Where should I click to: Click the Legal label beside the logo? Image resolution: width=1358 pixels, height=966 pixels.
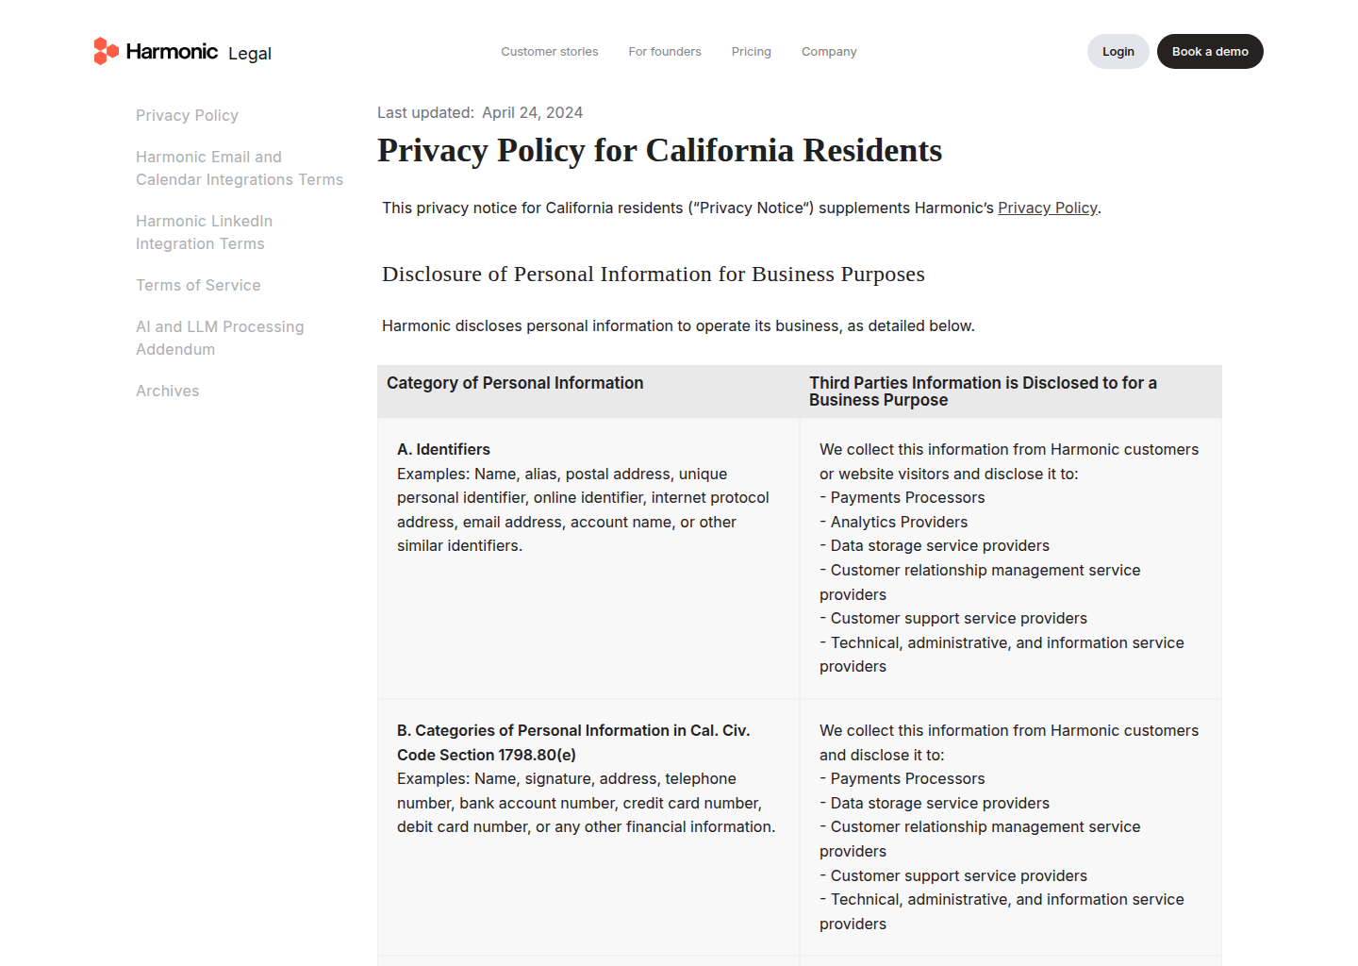click(x=250, y=54)
